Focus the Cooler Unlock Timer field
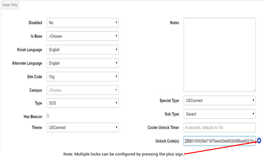This screenshot has width=263, height=159. point(219,127)
